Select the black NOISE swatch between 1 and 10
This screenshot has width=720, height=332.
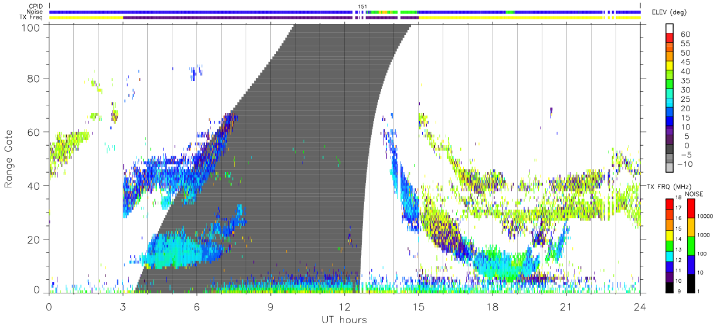691,282
